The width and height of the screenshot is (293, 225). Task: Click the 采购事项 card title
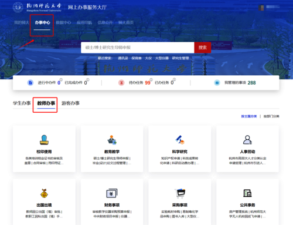click(x=180, y=205)
